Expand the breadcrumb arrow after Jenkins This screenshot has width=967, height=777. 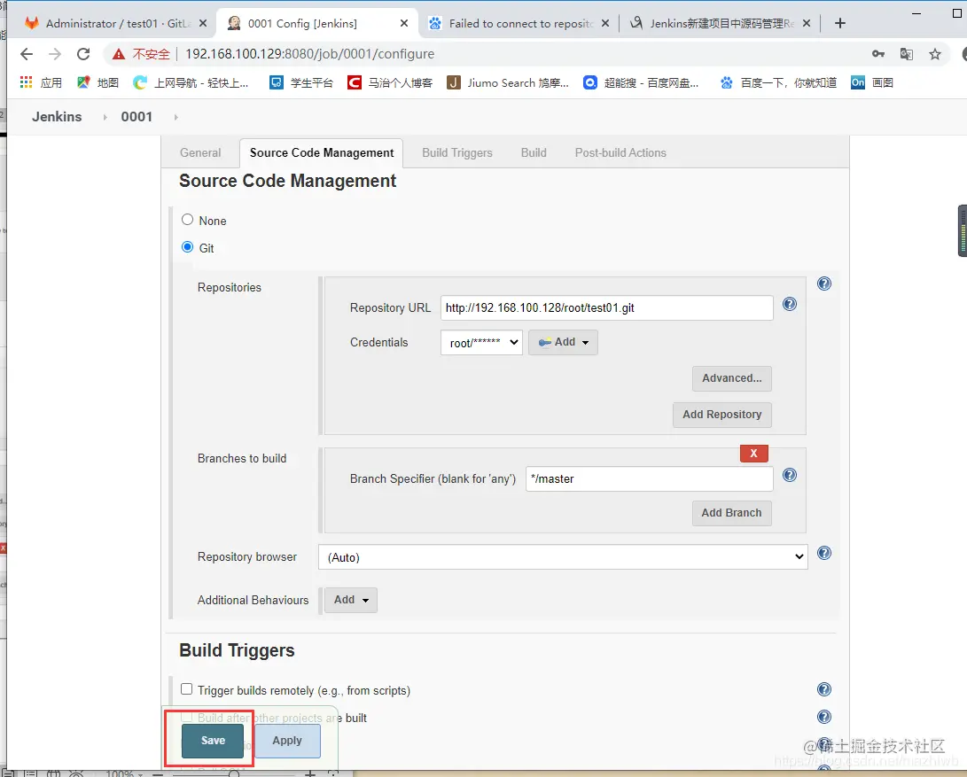(x=105, y=117)
